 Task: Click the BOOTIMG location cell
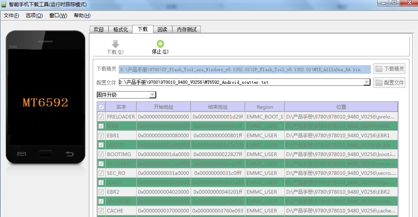click(x=341, y=154)
